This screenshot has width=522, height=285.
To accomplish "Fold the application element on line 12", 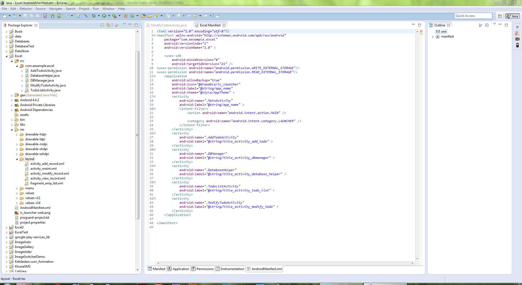I will 155,76.
